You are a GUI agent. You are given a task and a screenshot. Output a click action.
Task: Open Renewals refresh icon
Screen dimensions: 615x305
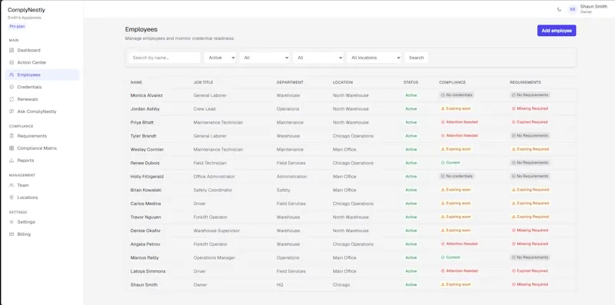pos(12,99)
